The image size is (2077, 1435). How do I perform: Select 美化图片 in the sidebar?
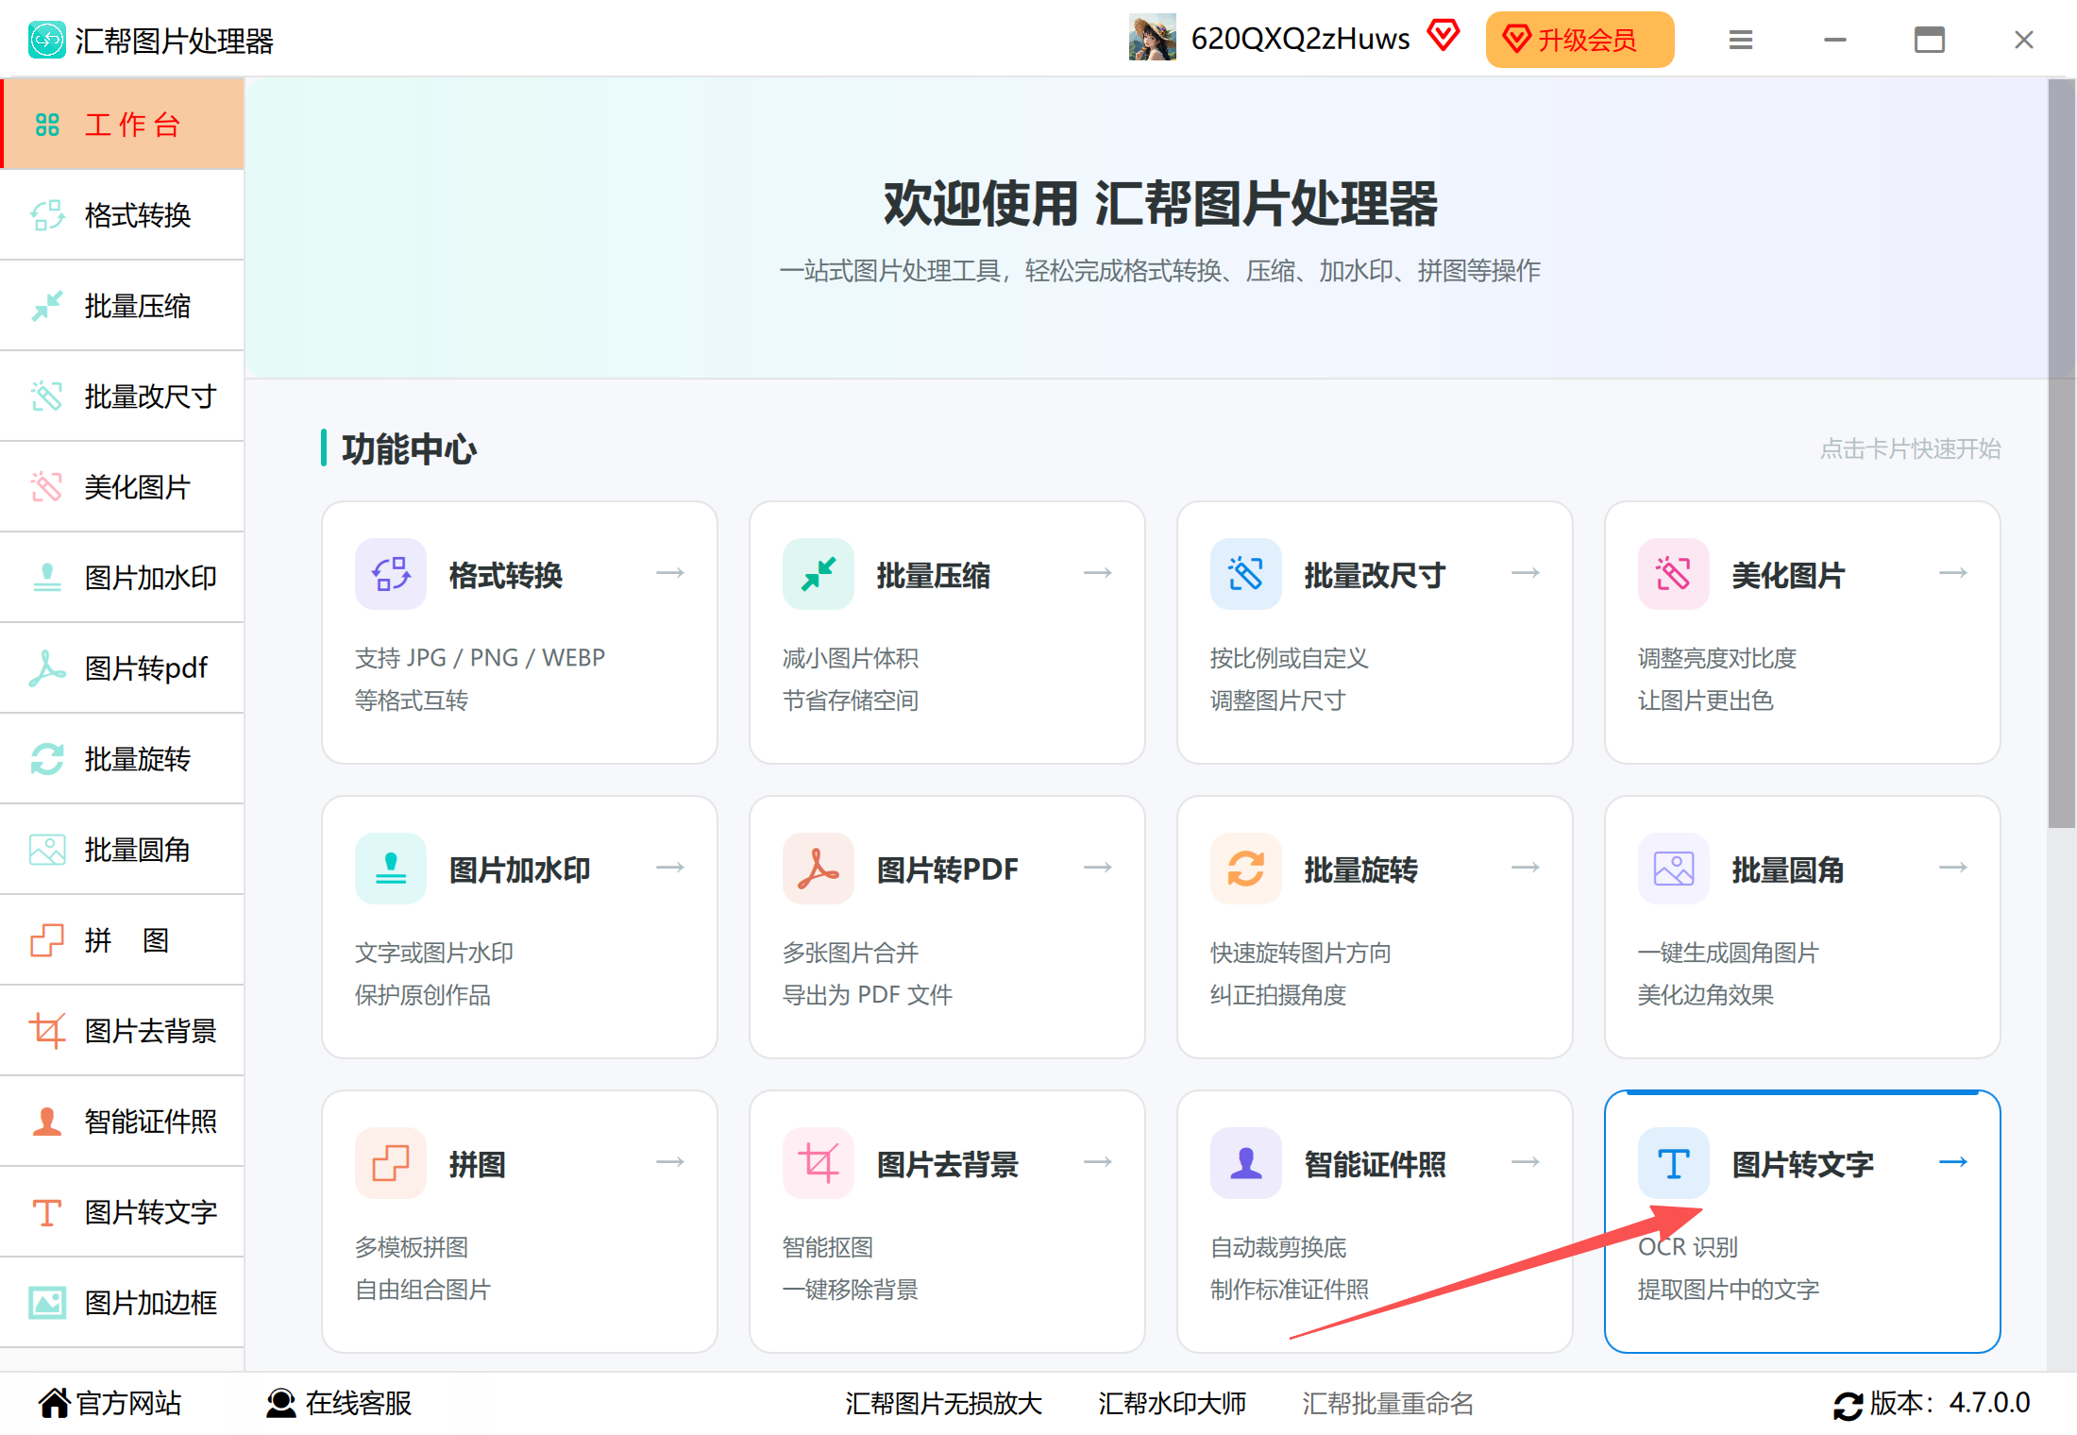click(123, 487)
